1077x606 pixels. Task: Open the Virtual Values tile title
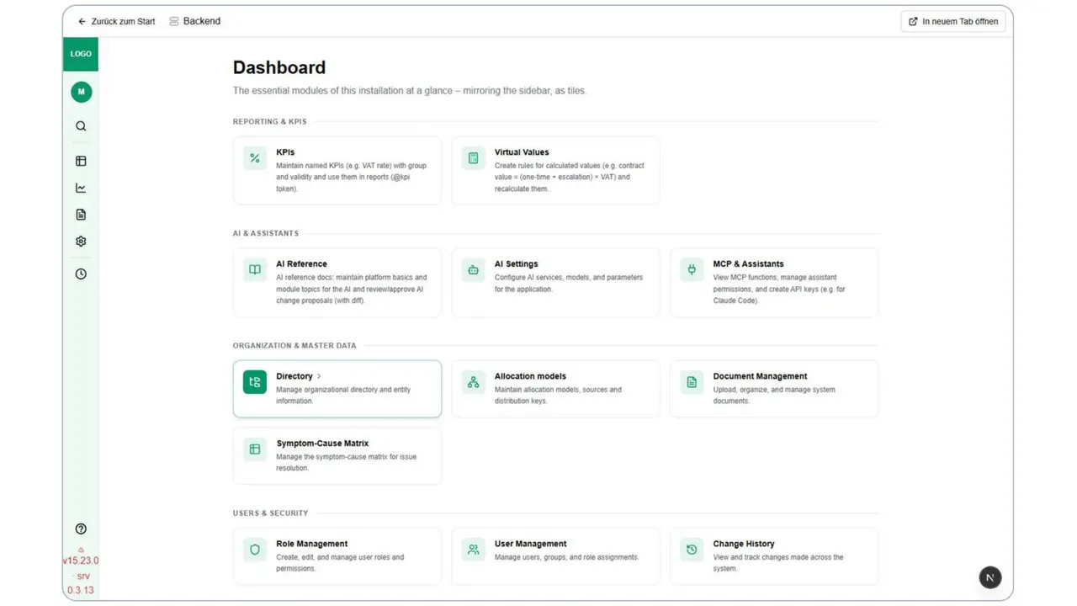tap(522, 152)
